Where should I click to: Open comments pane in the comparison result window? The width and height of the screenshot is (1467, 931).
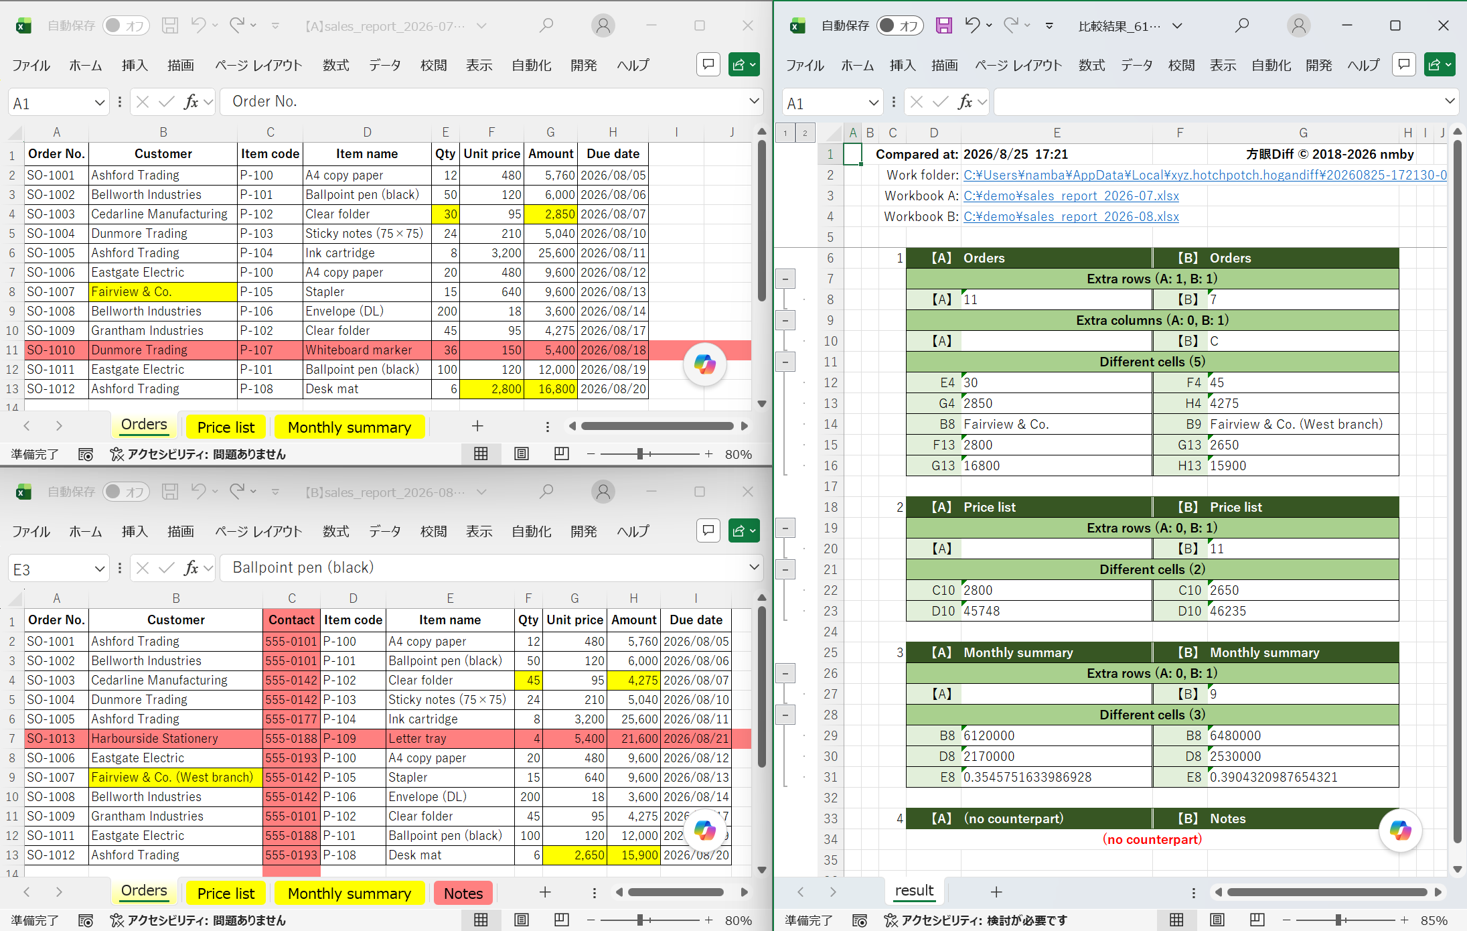(x=1404, y=64)
